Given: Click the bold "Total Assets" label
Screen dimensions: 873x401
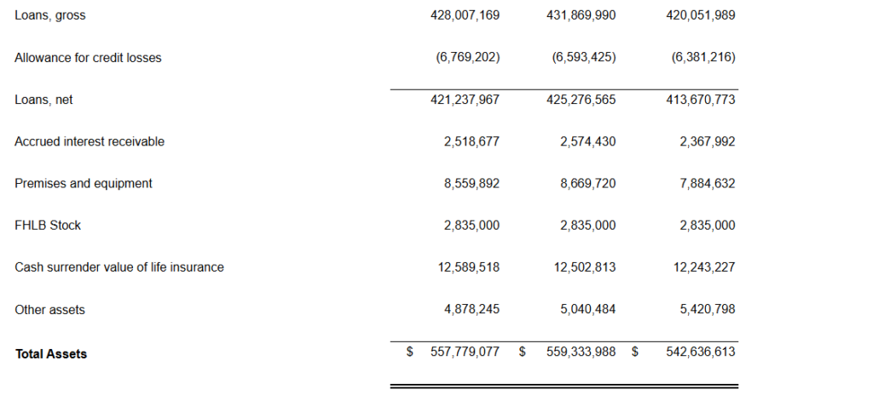Looking at the screenshot, I should pyautogui.click(x=51, y=353).
